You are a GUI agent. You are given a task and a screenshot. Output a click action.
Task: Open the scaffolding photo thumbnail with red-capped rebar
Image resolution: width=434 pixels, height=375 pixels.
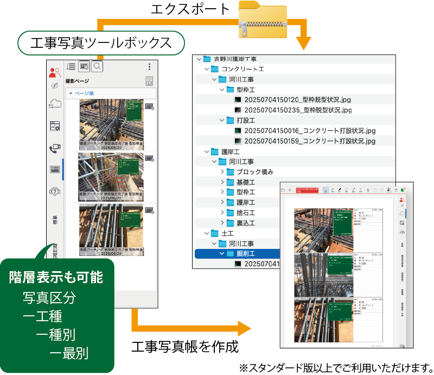[x=111, y=177]
